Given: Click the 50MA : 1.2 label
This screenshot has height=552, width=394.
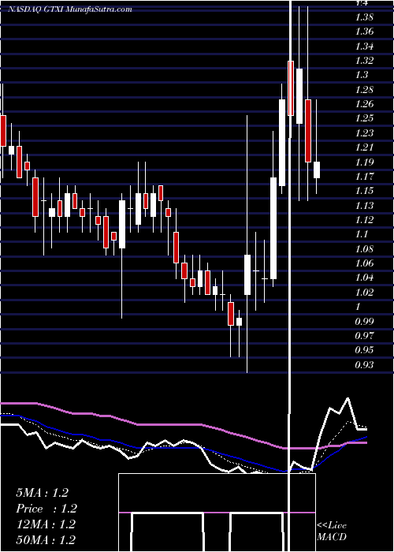Looking at the screenshot, I should [46, 540].
